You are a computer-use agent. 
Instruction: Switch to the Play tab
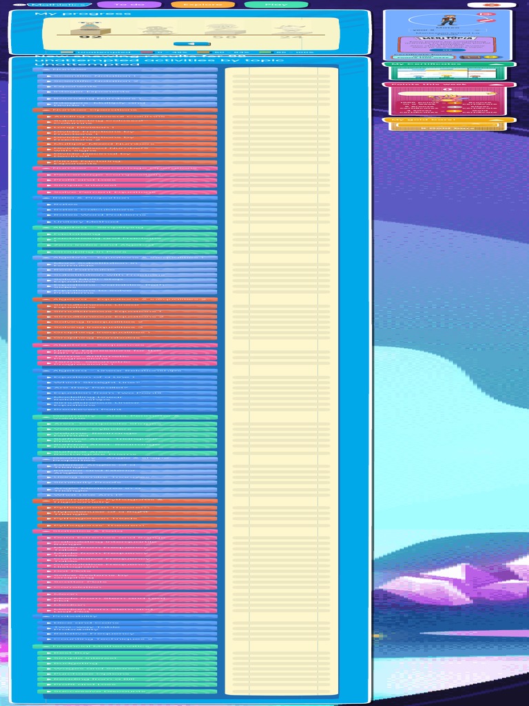point(276,5)
